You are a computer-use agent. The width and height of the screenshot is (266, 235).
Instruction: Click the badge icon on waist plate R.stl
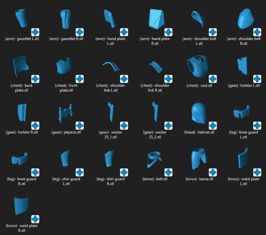35,219
